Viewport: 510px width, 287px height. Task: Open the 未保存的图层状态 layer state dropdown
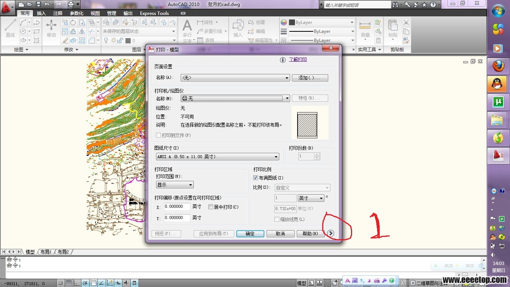point(139,31)
